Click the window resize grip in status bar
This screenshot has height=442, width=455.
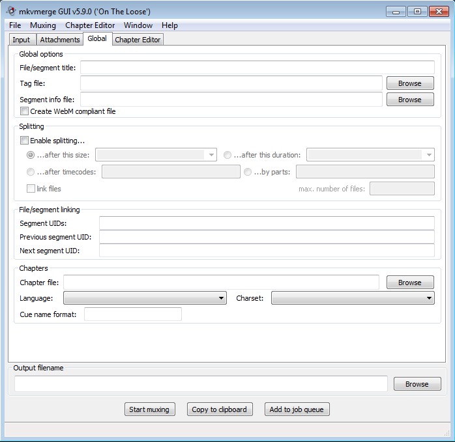[447, 433]
